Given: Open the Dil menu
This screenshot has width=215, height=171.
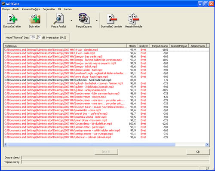Looking at the screenshot, I should point(59,9).
